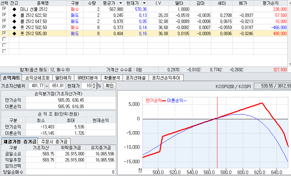Click the red vertical current-price marker in chart
The height and width of the screenshot is (176, 291).
pos(217,133)
